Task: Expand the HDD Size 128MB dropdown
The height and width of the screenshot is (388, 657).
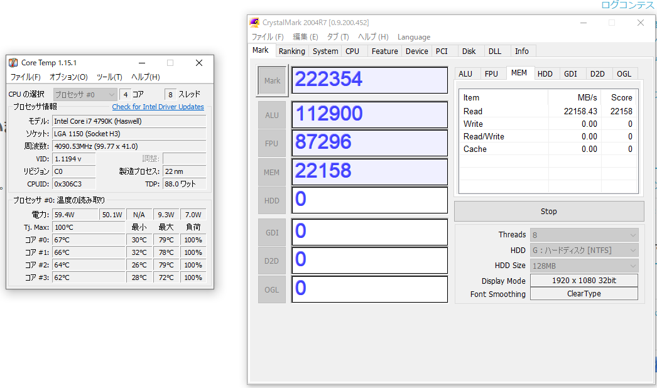Action: (584, 266)
